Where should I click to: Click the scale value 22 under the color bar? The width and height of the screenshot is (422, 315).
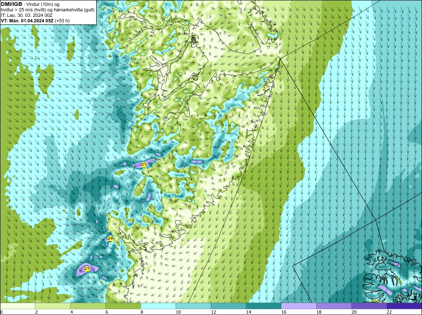point(389,312)
